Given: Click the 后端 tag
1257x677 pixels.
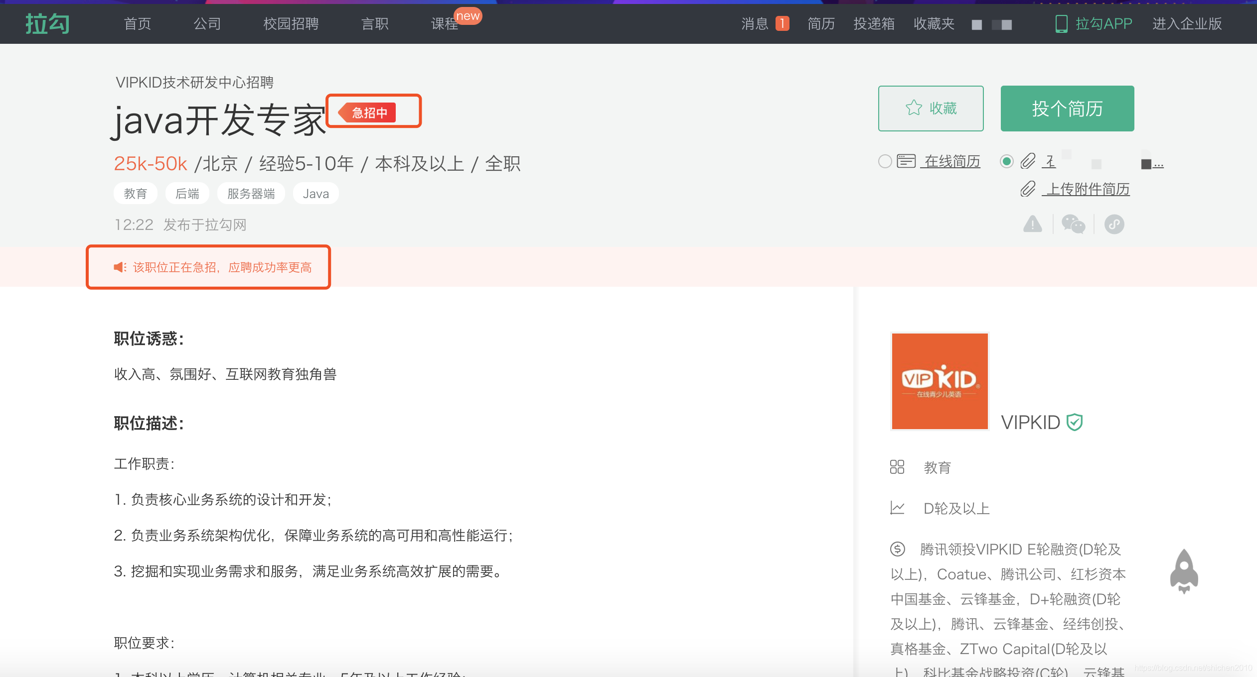Looking at the screenshot, I should click(x=187, y=194).
